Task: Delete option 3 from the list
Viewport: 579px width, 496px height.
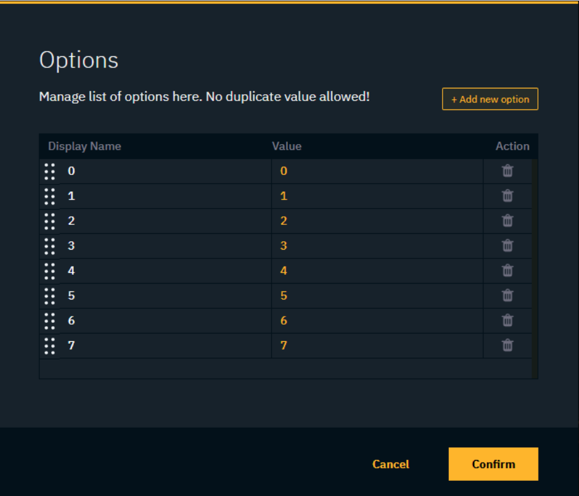Action: click(507, 246)
